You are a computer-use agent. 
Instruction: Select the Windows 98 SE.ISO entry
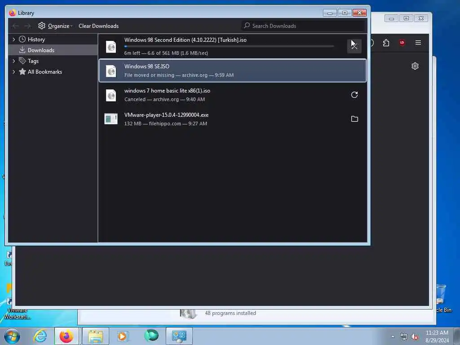tap(233, 71)
